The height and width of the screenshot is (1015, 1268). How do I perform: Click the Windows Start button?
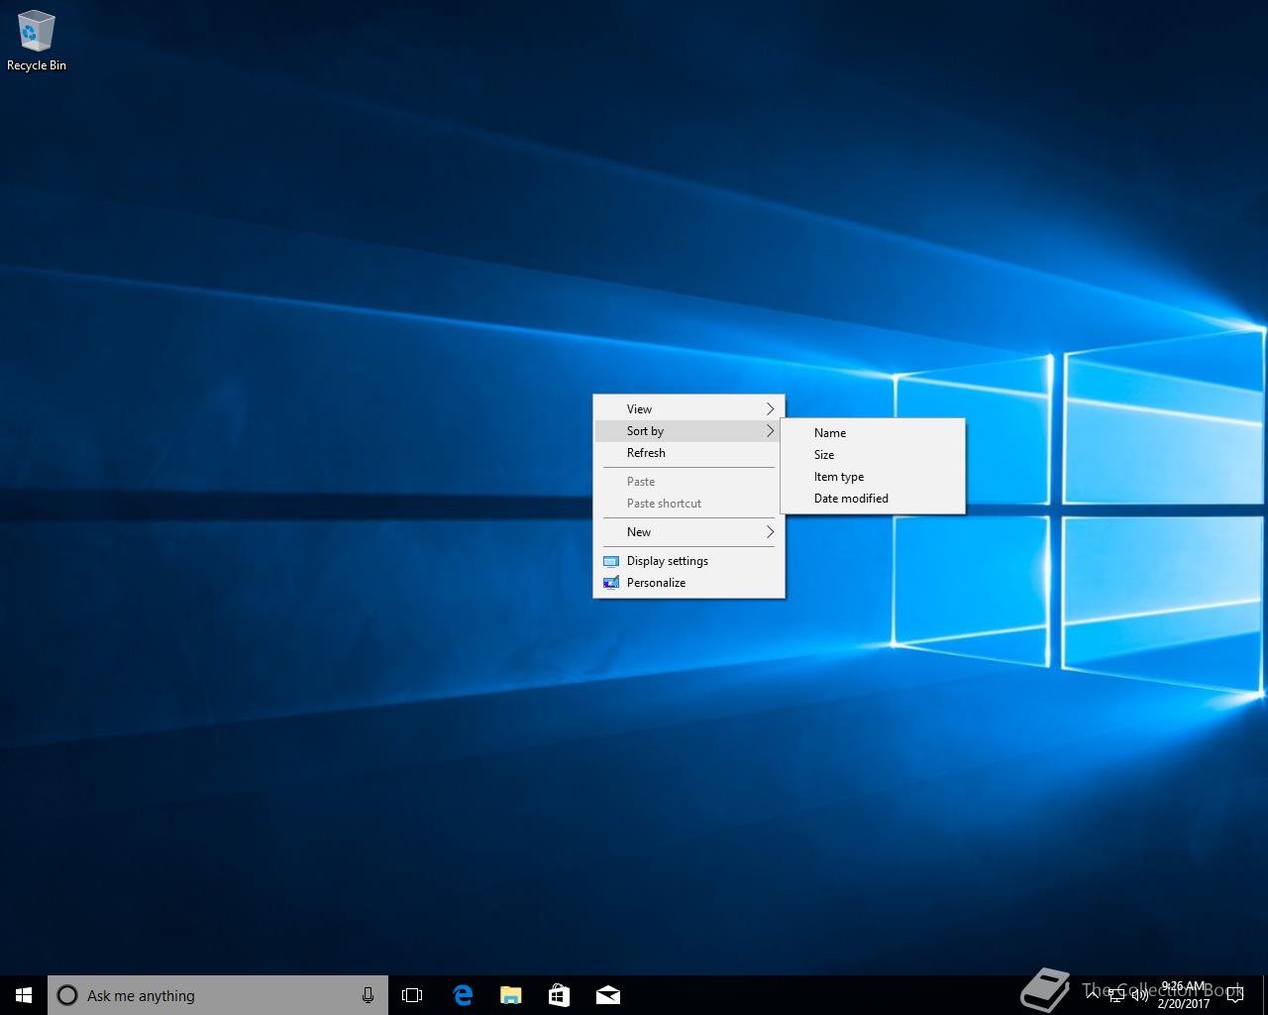point(24,995)
